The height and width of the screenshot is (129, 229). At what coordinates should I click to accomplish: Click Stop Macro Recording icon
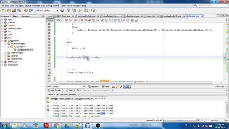point(127,20)
